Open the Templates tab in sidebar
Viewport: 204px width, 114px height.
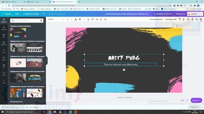pos(4,20)
